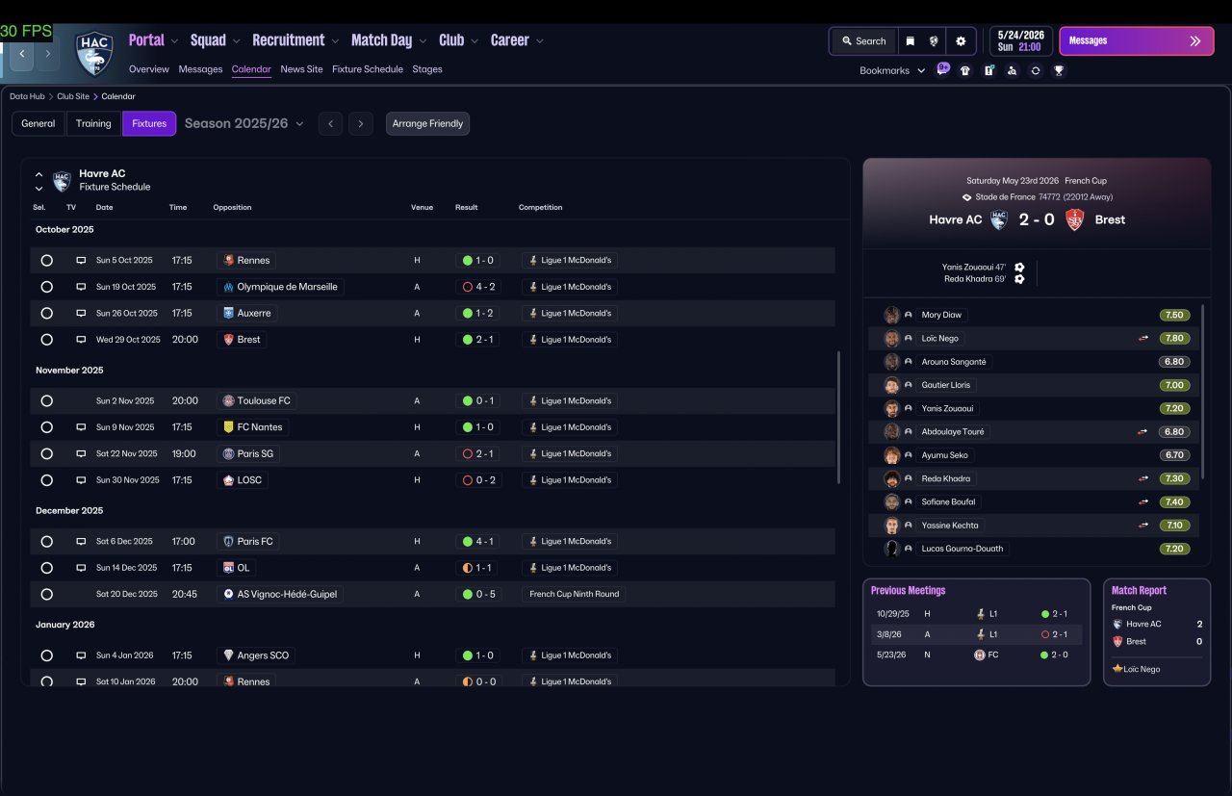Collapse Havre AC fixture schedule with up chevron
The height and width of the screenshot is (796, 1232).
(38, 174)
